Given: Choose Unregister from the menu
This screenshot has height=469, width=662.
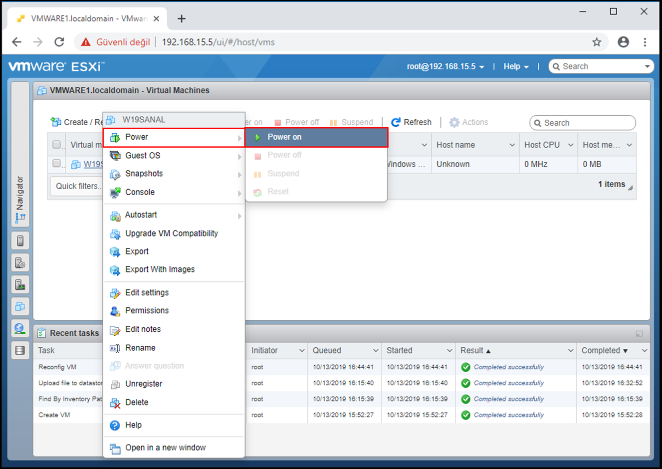Looking at the screenshot, I should [x=174, y=384].
